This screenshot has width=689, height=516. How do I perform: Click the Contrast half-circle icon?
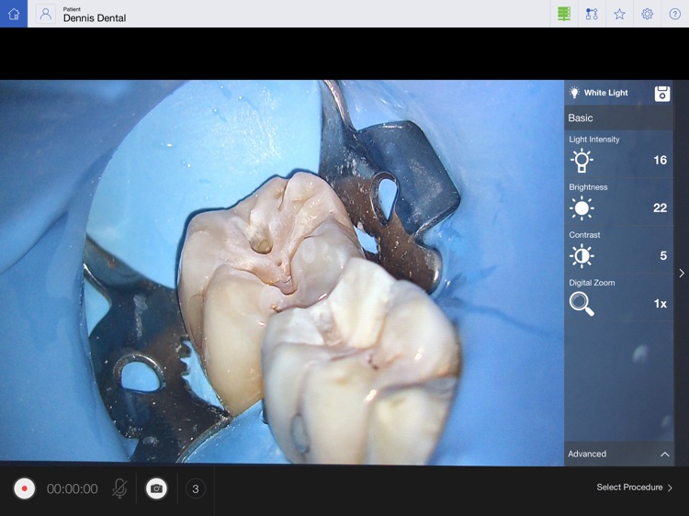[x=582, y=255]
